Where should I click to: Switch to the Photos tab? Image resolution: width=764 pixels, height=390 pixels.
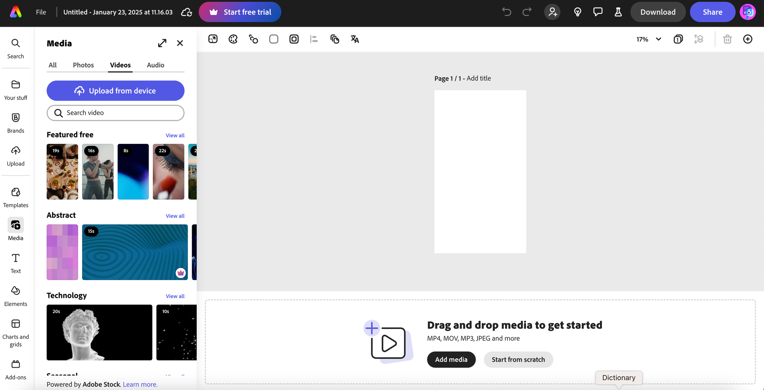(x=83, y=65)
